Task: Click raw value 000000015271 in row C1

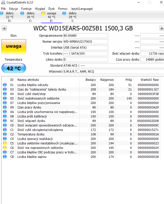Action: (148, 130)
